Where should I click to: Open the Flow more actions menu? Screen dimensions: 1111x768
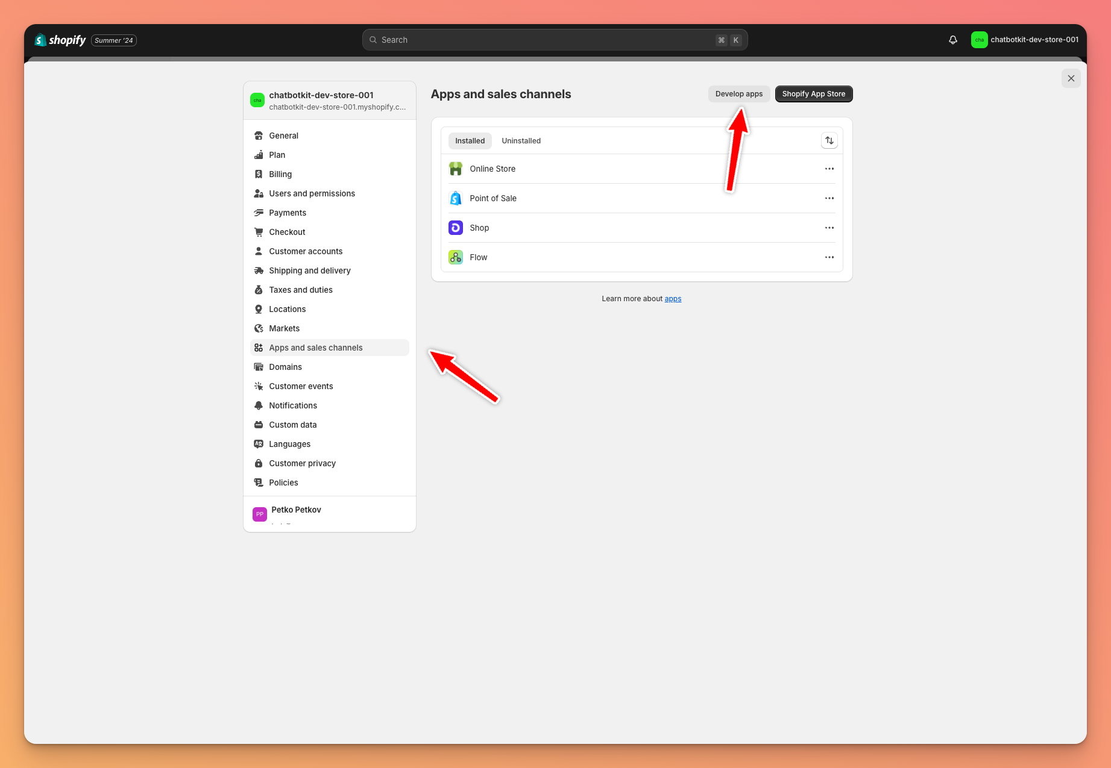[x=829, y=257]
